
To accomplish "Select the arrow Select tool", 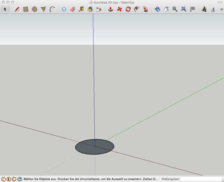I will [x=5, y=9].
